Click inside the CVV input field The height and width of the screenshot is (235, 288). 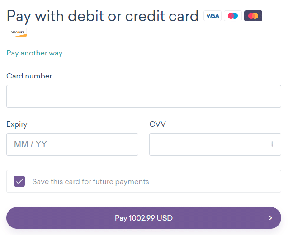pos(215,144)
